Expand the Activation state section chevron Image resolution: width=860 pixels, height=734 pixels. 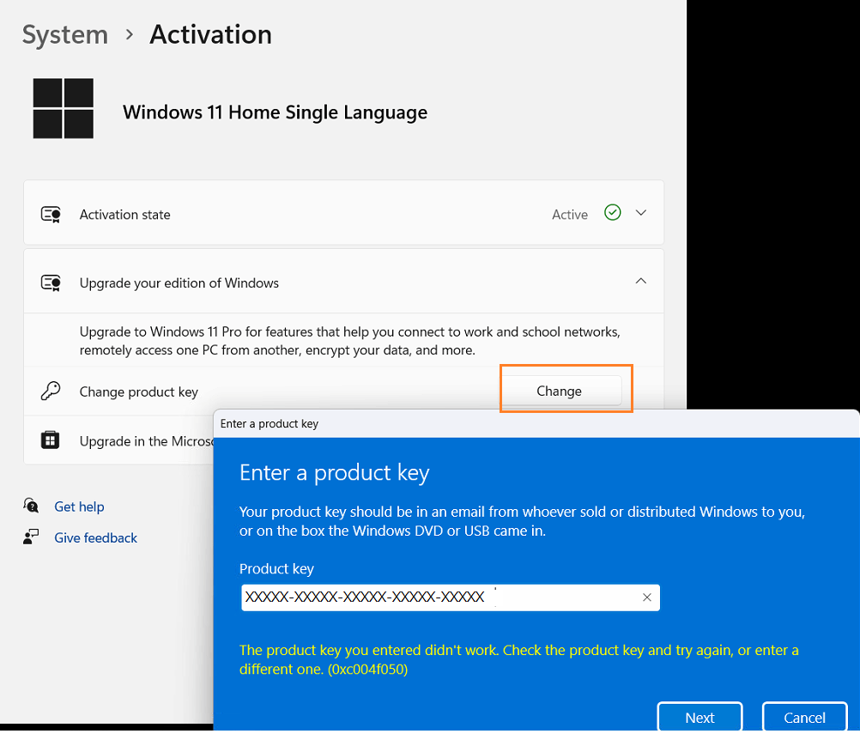click(640, 213)
